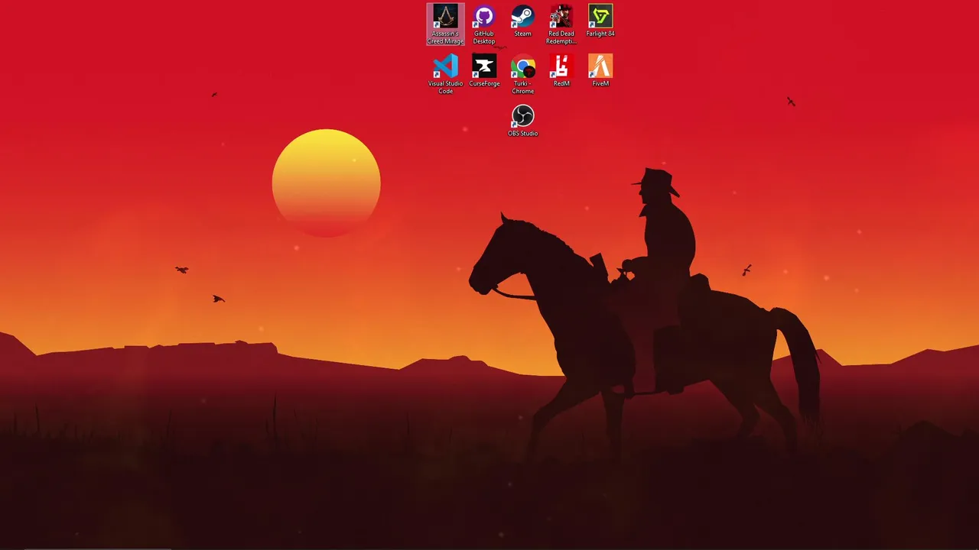Select Red Dead Redemption shortcut icon
Image resolution: width=979 pixels, height=550 pixels.
(561, 24)
